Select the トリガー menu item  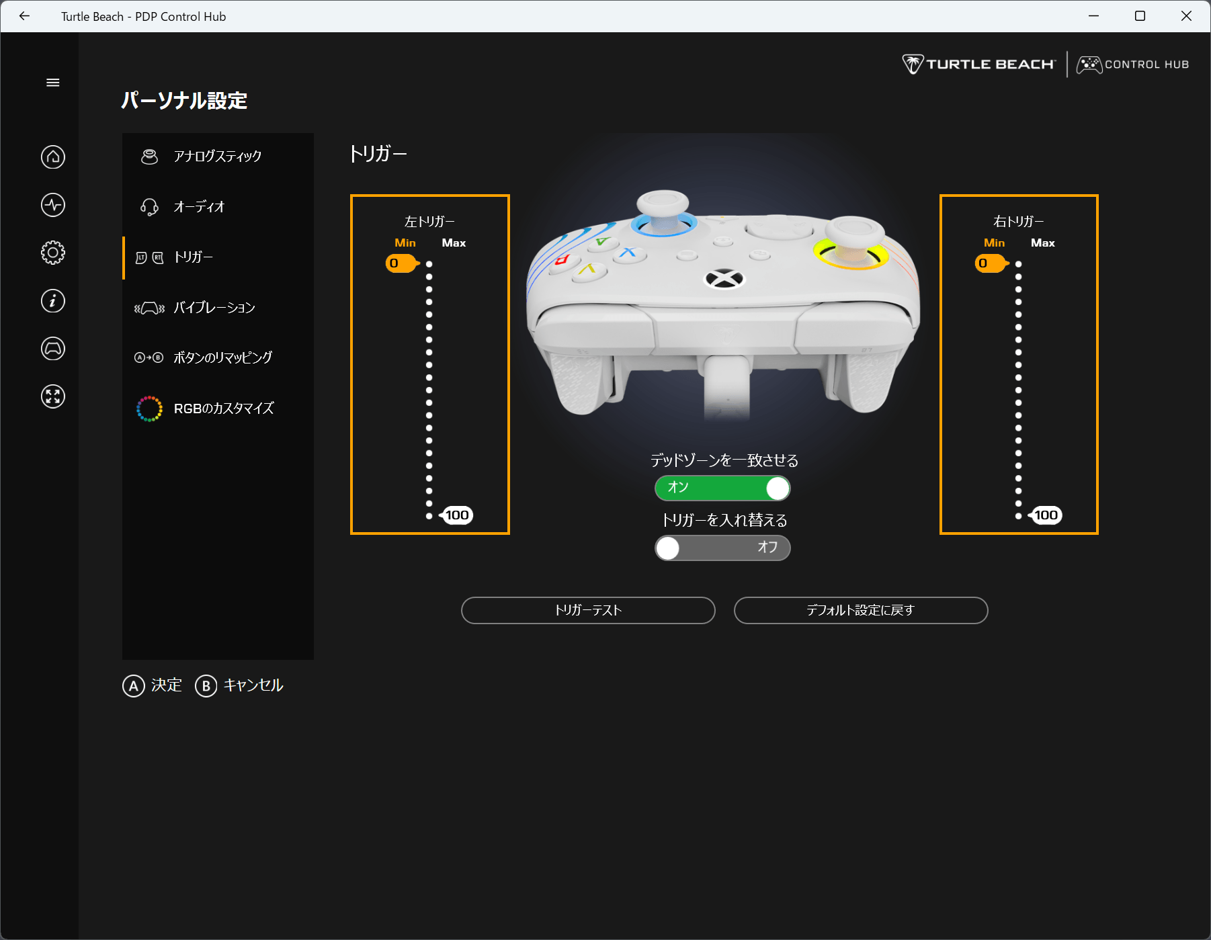point(217,257)
